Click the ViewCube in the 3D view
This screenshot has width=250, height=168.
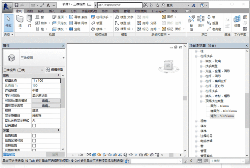click(167, 66)
